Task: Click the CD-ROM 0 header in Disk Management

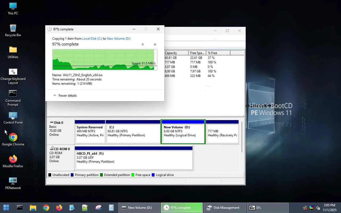Action: [61, 158]
